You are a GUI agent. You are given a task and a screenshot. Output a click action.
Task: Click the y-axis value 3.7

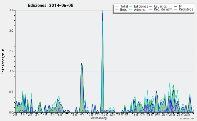point(11,10)
